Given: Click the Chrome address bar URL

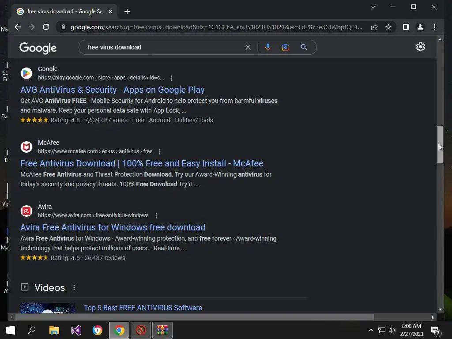Looking at the screenshot, I should pos(216,27).
